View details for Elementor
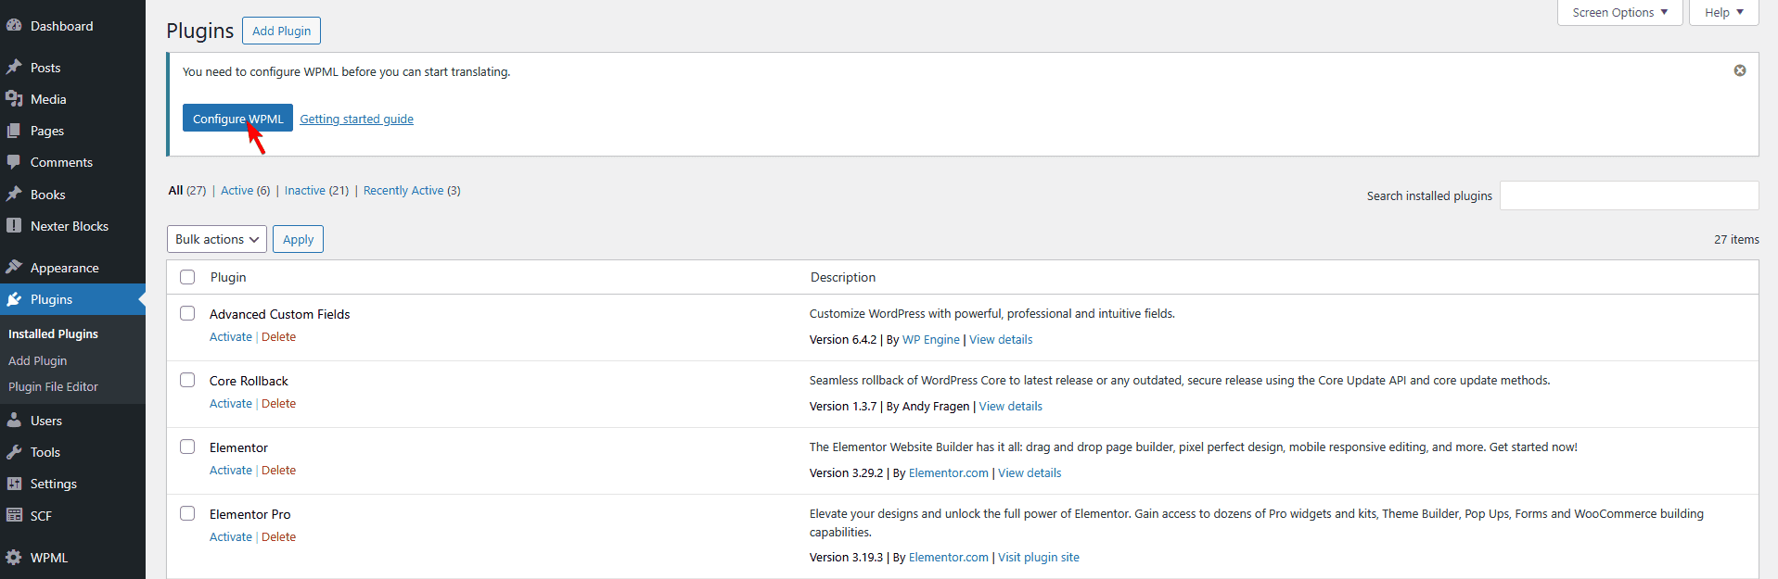Image resolution: width=1778 pixels, height=579 pixels. [1030, 472]
